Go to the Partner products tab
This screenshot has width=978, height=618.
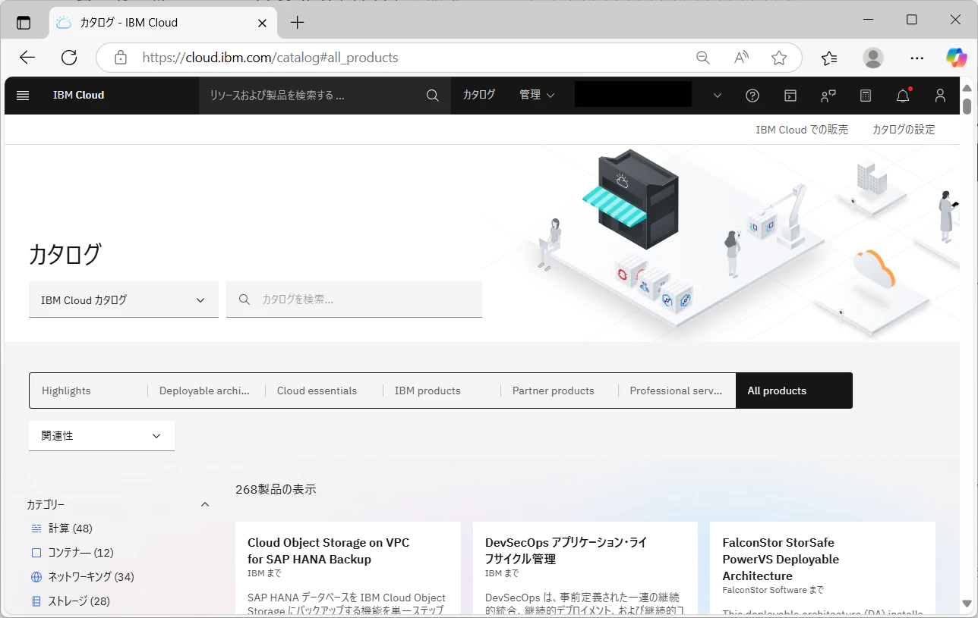560,391
